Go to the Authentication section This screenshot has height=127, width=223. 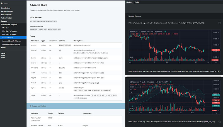click(x=7, y=18)
